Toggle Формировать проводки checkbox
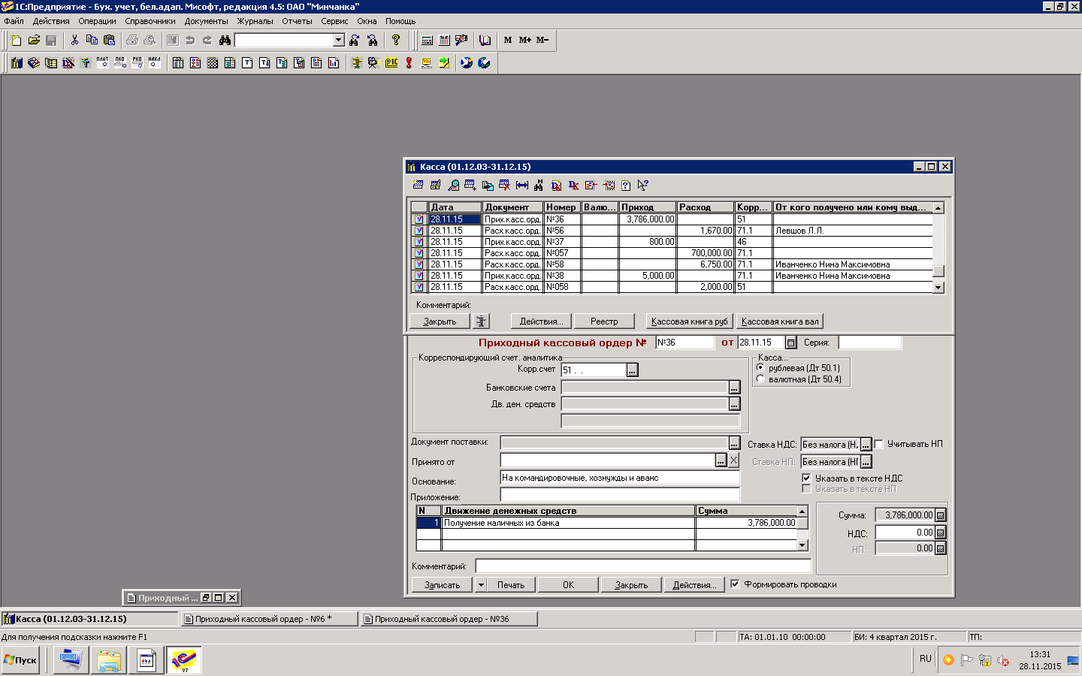Screen dimensions: 1082x676 pos(735,584)
